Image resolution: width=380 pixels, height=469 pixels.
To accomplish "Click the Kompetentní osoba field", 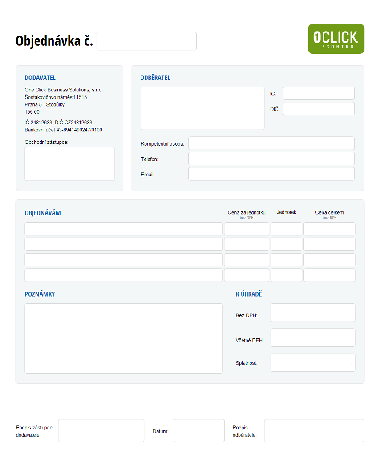I will click(x=271, y=143).
